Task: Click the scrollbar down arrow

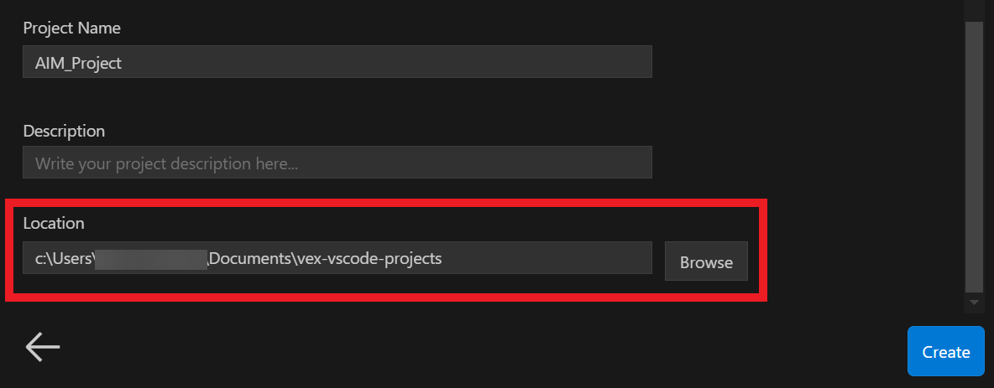Action: 974,303
